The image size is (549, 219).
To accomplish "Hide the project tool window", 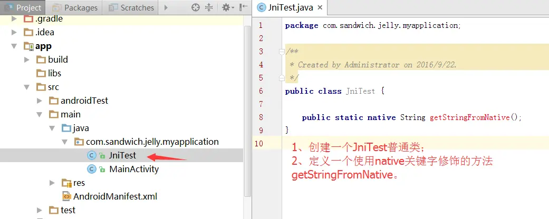I will pos(243,7).
